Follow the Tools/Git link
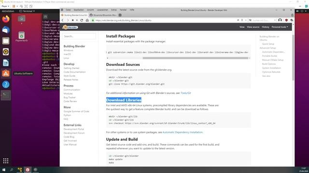309x173 pixels. (185, 93)
